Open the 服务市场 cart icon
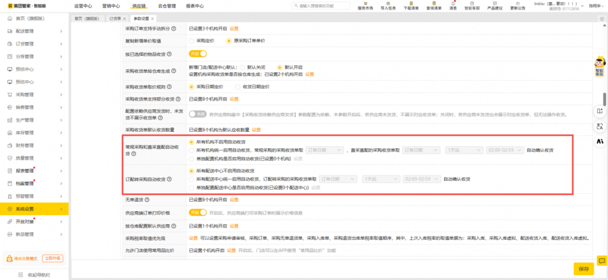 click(365, 3)
